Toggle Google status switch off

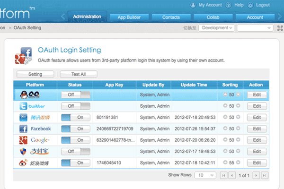pyautogui.click(x=76, y=140)
